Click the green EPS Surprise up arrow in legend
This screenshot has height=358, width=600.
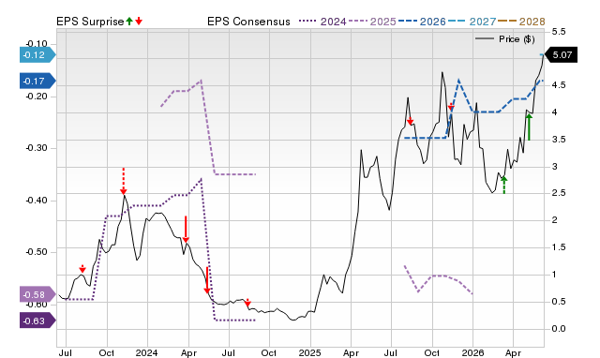tap(129, 21)
